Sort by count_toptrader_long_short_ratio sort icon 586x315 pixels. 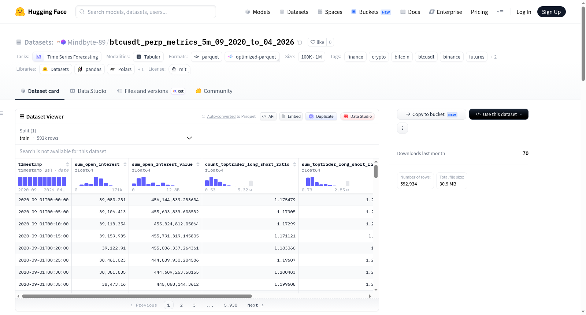[294, 164]
